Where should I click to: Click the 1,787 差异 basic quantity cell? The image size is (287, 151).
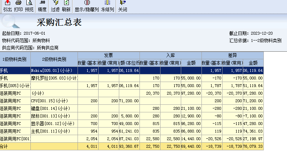pyautogui.click(x=212, y=86)
